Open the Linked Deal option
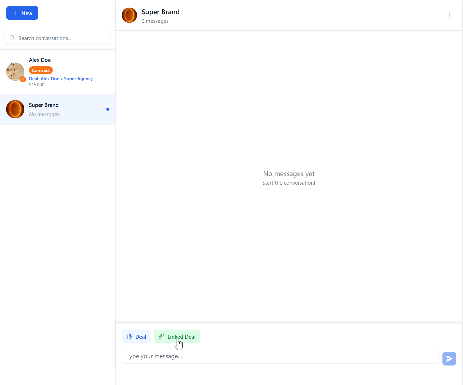The image size is (463, 385). (x=177, y=336)
